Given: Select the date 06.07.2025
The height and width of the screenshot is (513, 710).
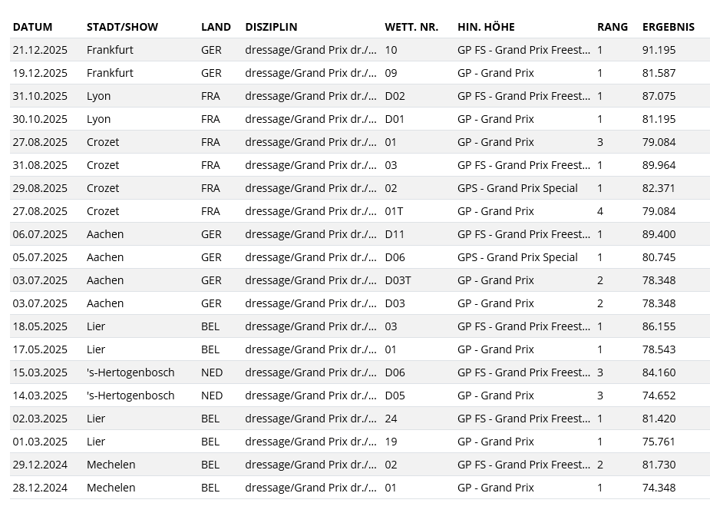Looking at the screenshot, I should point(40,234).
